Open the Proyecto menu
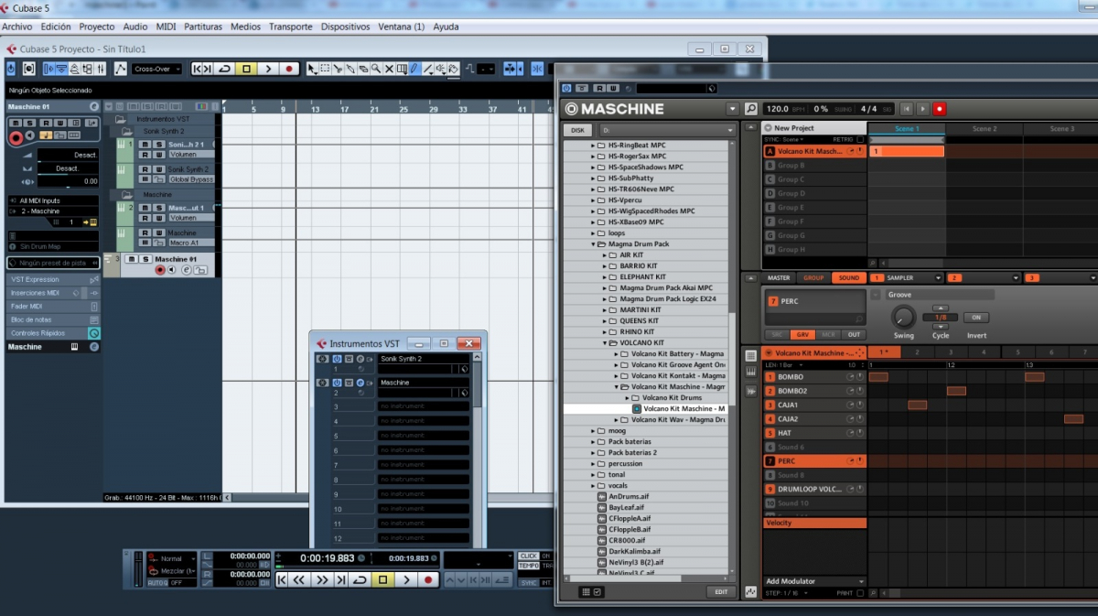 [97, 27]
